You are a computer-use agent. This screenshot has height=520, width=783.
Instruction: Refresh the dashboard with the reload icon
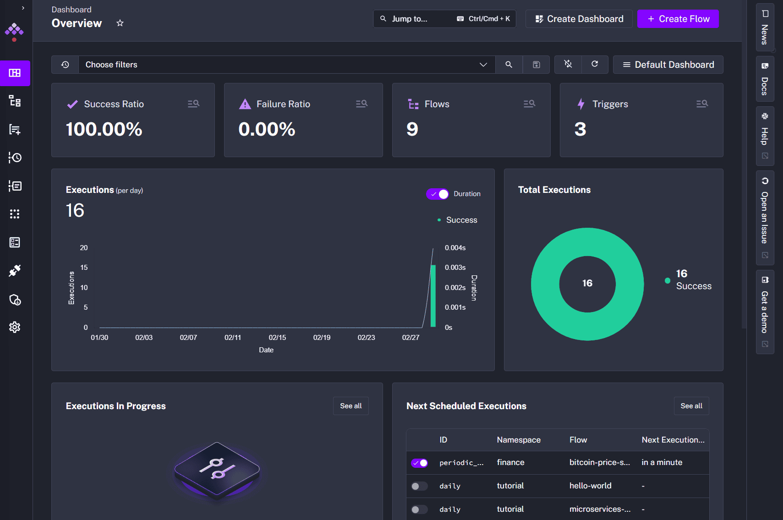pyautogui.click(x=595, y=64)
